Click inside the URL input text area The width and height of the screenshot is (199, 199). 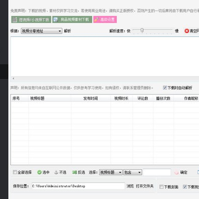point(105,56)
